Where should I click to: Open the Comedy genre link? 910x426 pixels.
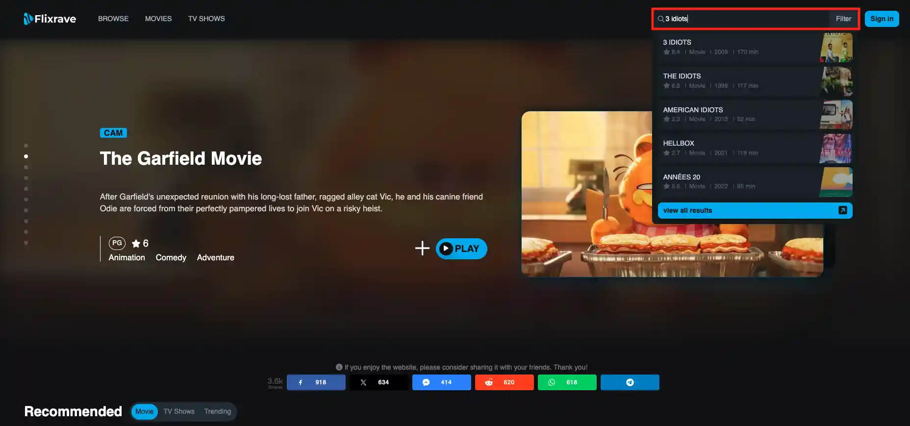point(171,257)
